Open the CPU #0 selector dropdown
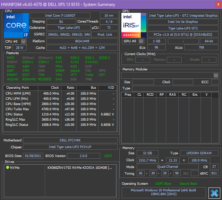The image size is (222, 200). pos(23,41)
